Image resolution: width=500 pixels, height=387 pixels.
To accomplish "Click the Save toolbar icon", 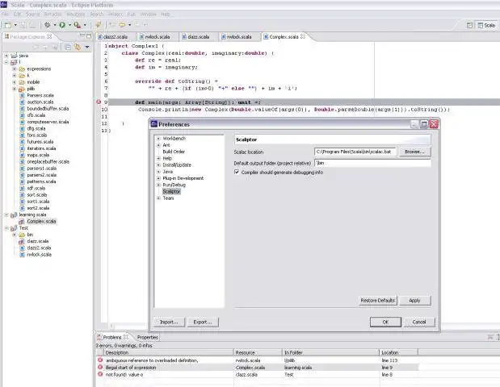I will click(23, 25).
